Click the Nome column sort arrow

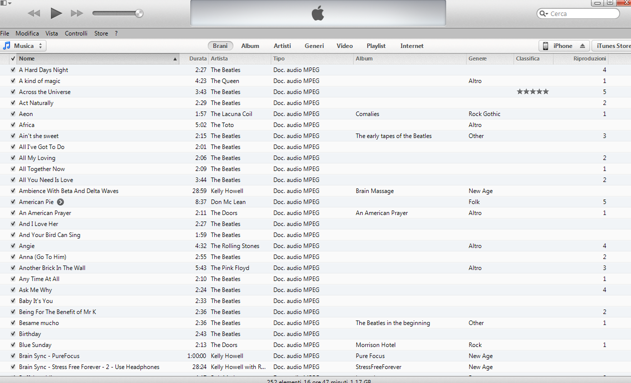pyautogui.click(x=175, y=59)
